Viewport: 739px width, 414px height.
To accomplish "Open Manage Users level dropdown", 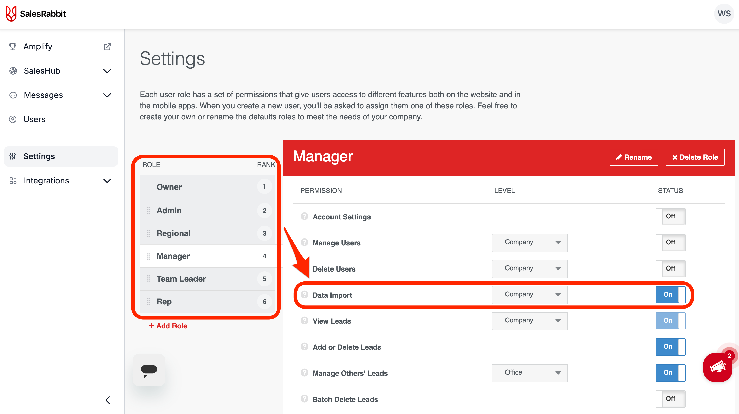I will [x=529, y=242].
